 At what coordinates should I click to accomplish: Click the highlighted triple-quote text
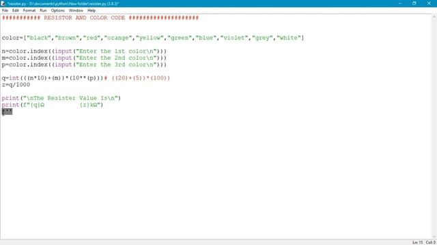7,112
